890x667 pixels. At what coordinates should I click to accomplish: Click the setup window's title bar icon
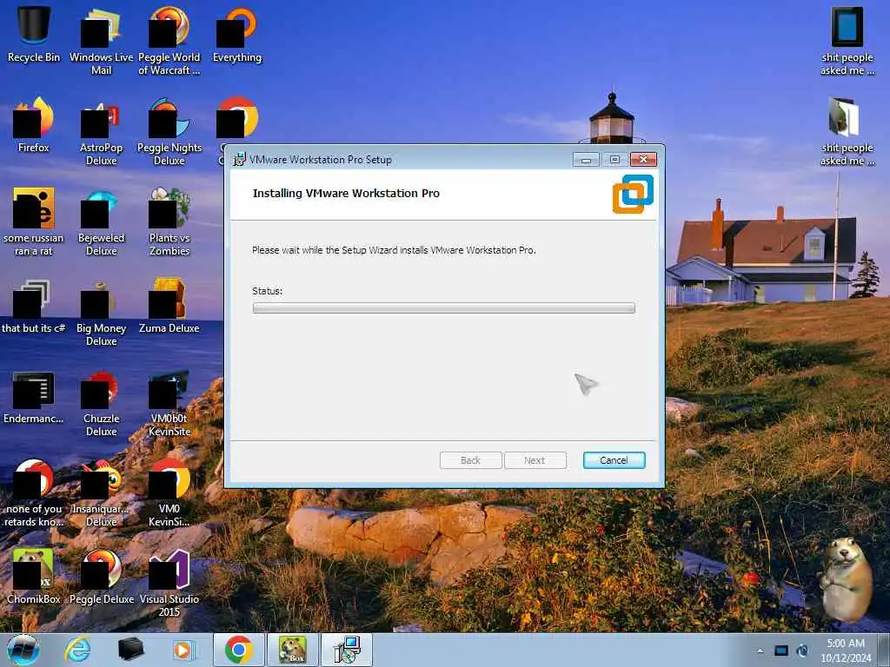pos(239,160)
